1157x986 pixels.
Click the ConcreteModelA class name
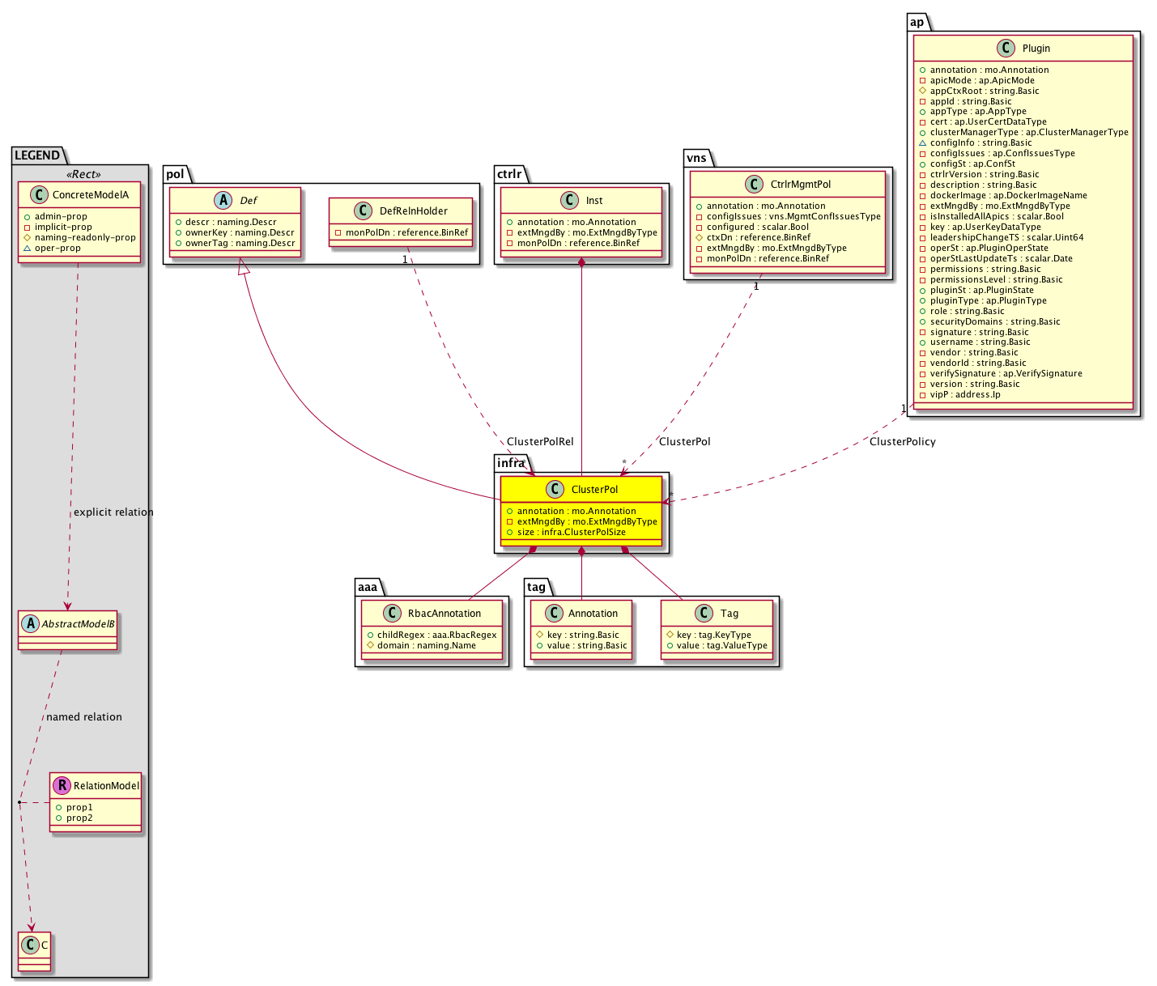[90, 194]
